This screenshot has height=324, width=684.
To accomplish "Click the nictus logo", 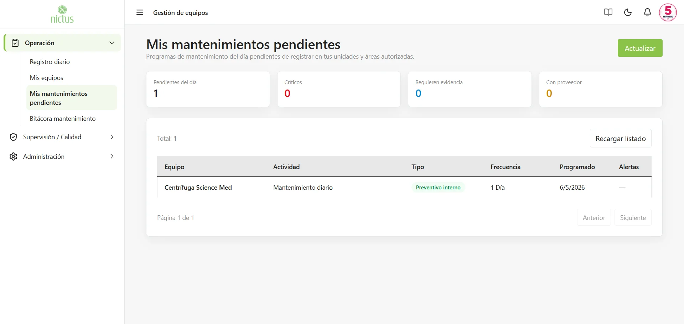I will click(x=62, y=15).
